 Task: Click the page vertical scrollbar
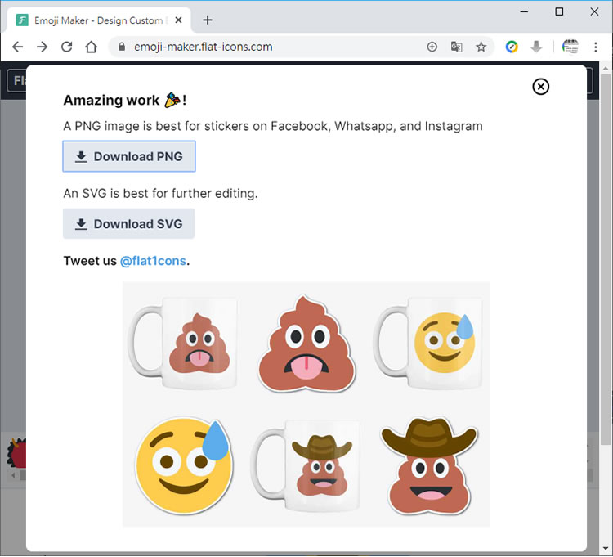tap(606, 258)
